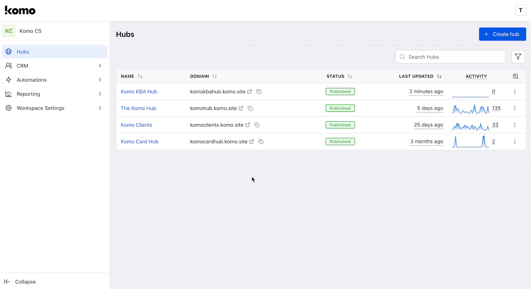Sort hubs by Activity column
Image resolution: width=531 pixels, height=289 pixels.
476,76
